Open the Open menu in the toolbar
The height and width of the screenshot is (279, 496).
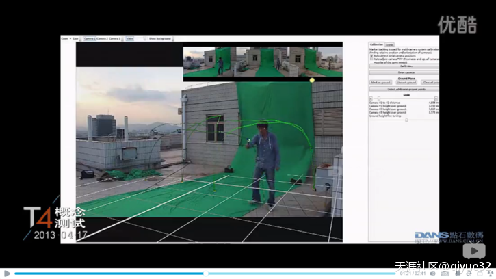pyautogui.click(x=64, y=39)
